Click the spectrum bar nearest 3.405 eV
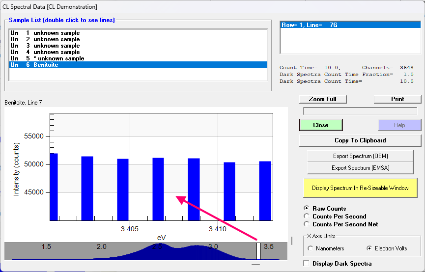Viewport: 425px width, 272px height. tap(123, 189)
